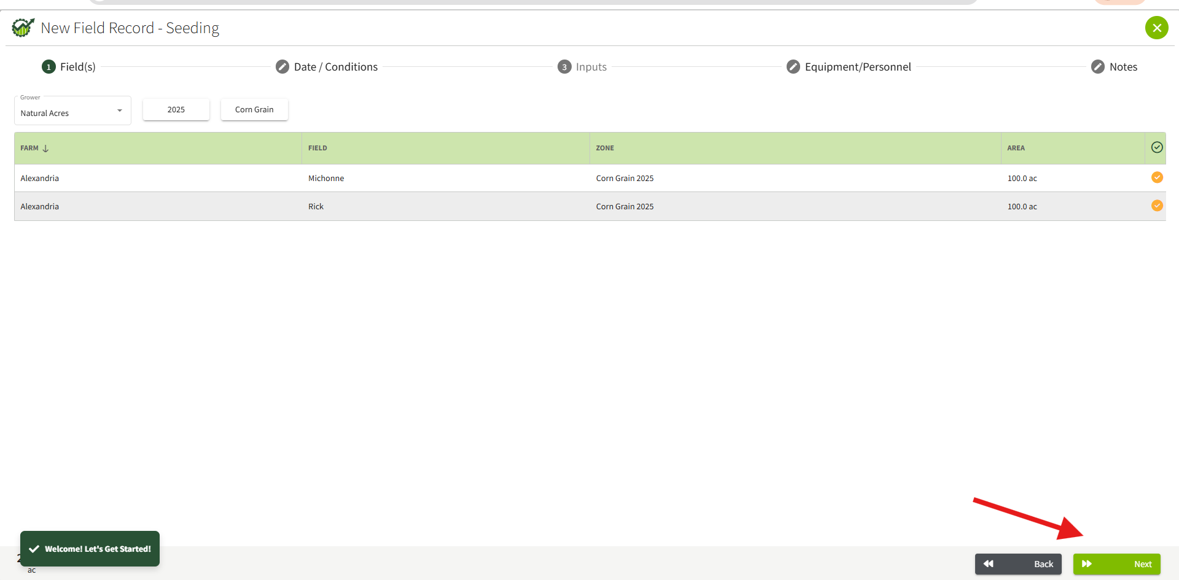Click Alexandria in the Michonne row
1179x580 pixels.
pos(40,179)
